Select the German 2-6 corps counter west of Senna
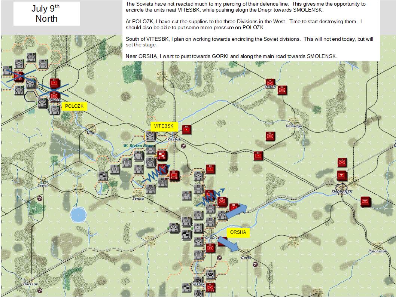The image size is (396, 297). click(x=103, y=176)
